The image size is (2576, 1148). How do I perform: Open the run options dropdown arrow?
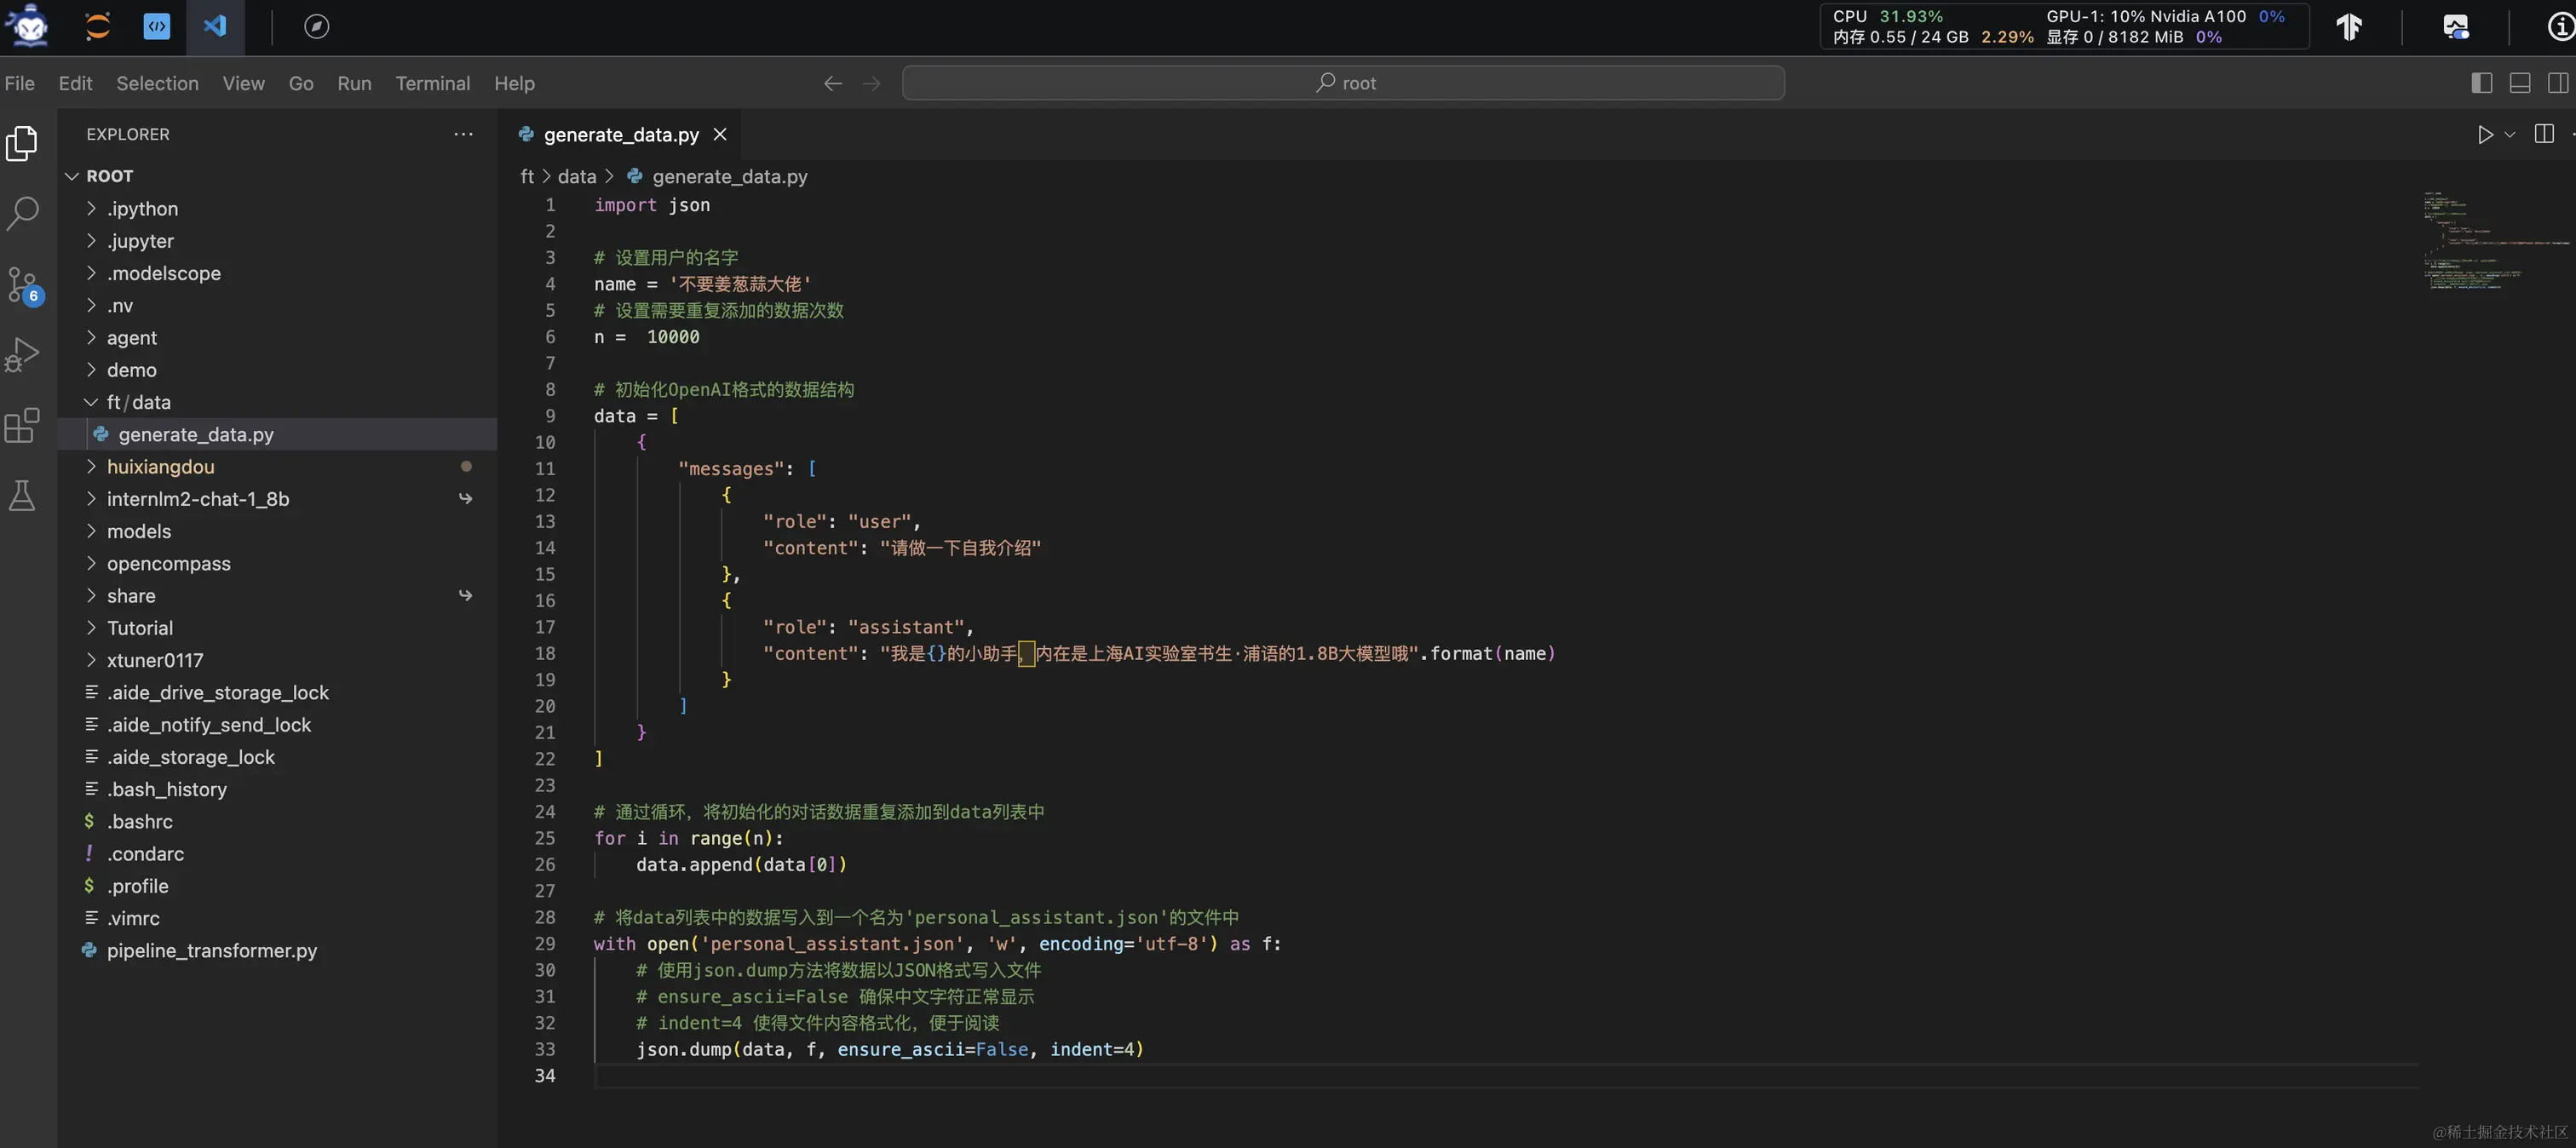(x=2510, y=134)
